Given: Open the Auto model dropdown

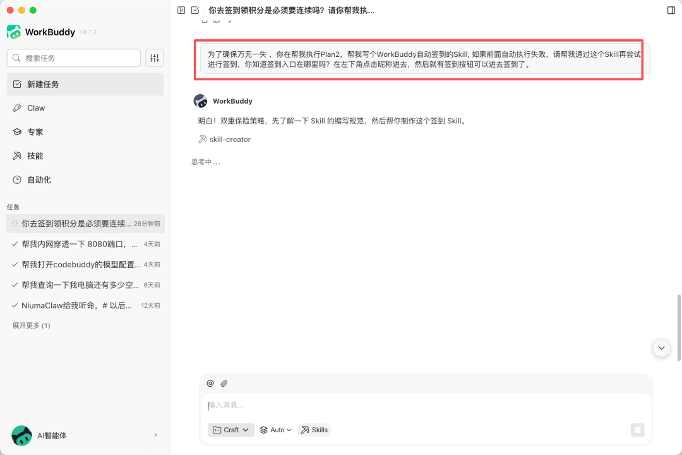Looking at the screenshot, I should click(x=275, y=430).
